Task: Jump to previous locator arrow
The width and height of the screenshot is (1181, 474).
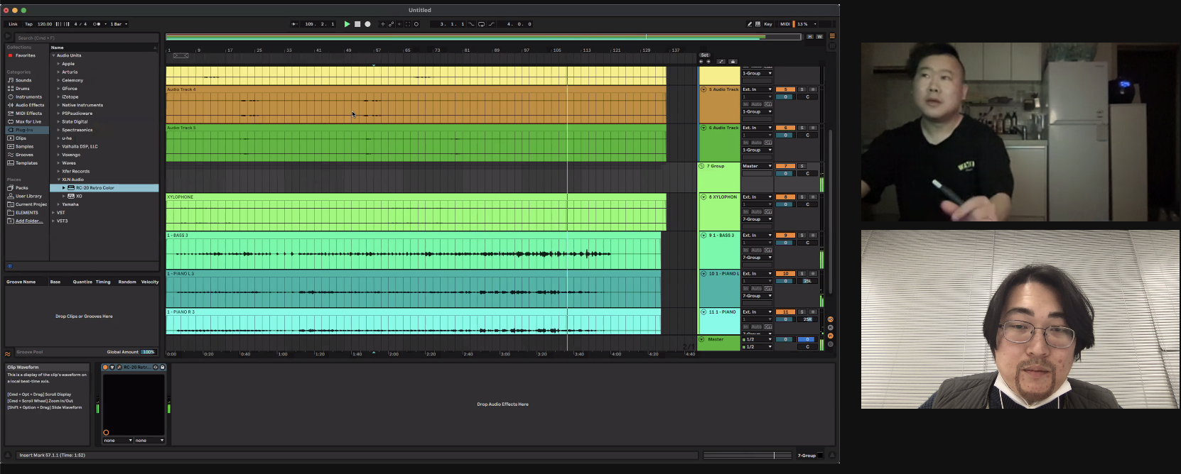Action: tap(701, 62)
